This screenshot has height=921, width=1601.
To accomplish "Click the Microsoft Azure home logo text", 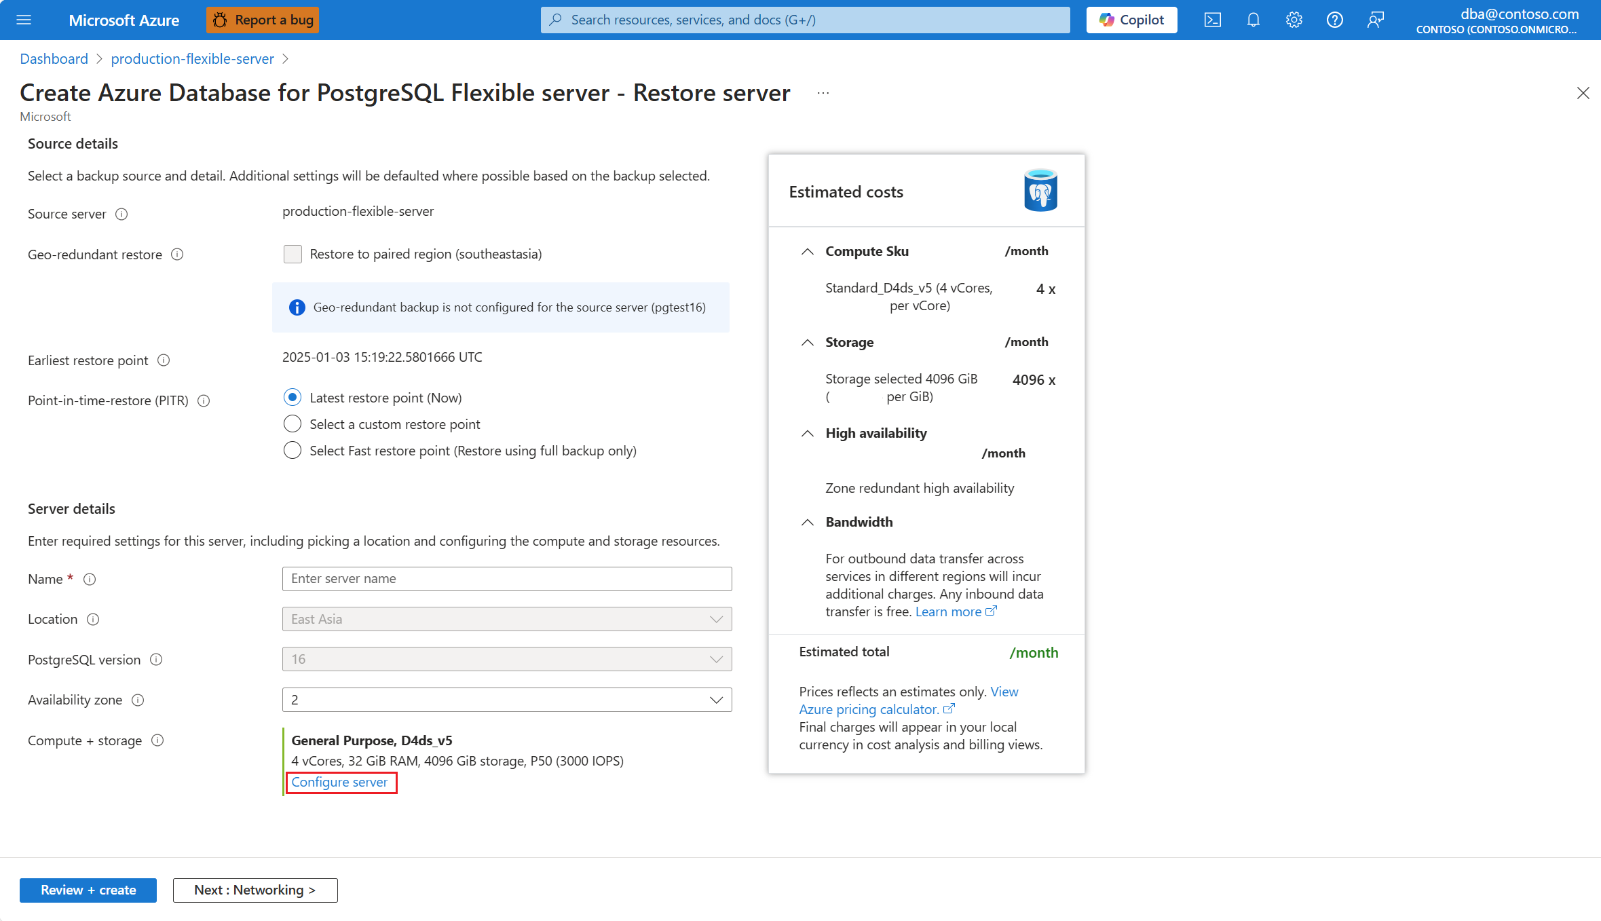I will click(124, 20).
